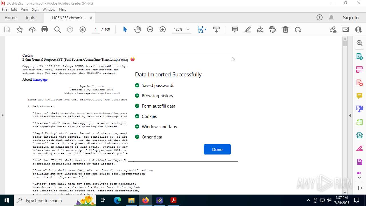This screenshot has width=366, height=206.
Task: Switch to the Home tab
Action: (11, 17)
